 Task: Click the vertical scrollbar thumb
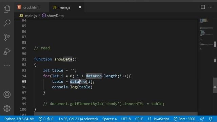coord(215,85)
